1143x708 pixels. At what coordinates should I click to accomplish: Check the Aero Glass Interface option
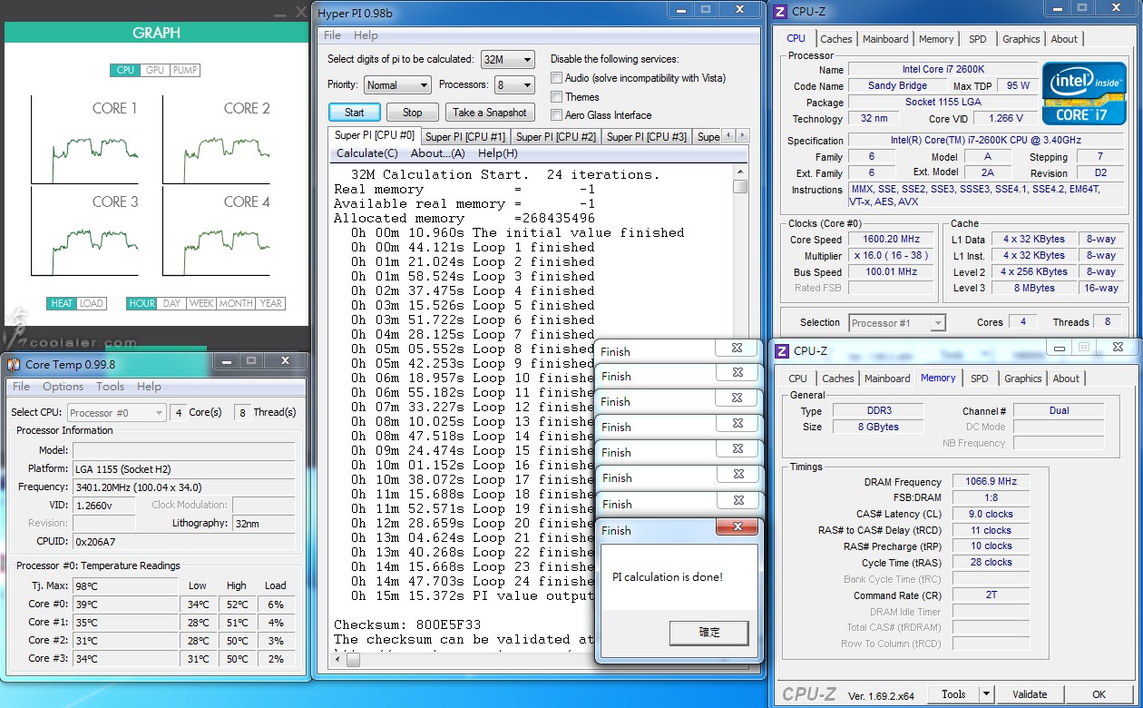pyautogui.click(x=557, y=115)
